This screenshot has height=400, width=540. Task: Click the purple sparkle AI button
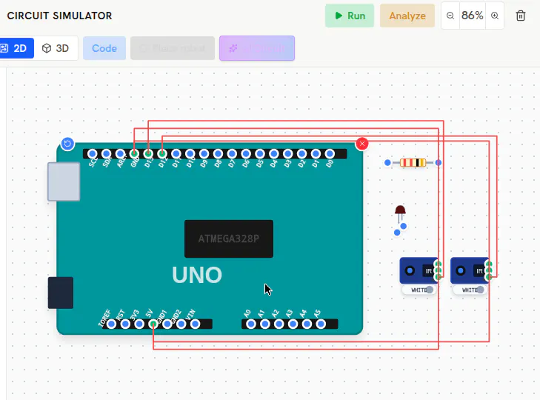point(257,48)
